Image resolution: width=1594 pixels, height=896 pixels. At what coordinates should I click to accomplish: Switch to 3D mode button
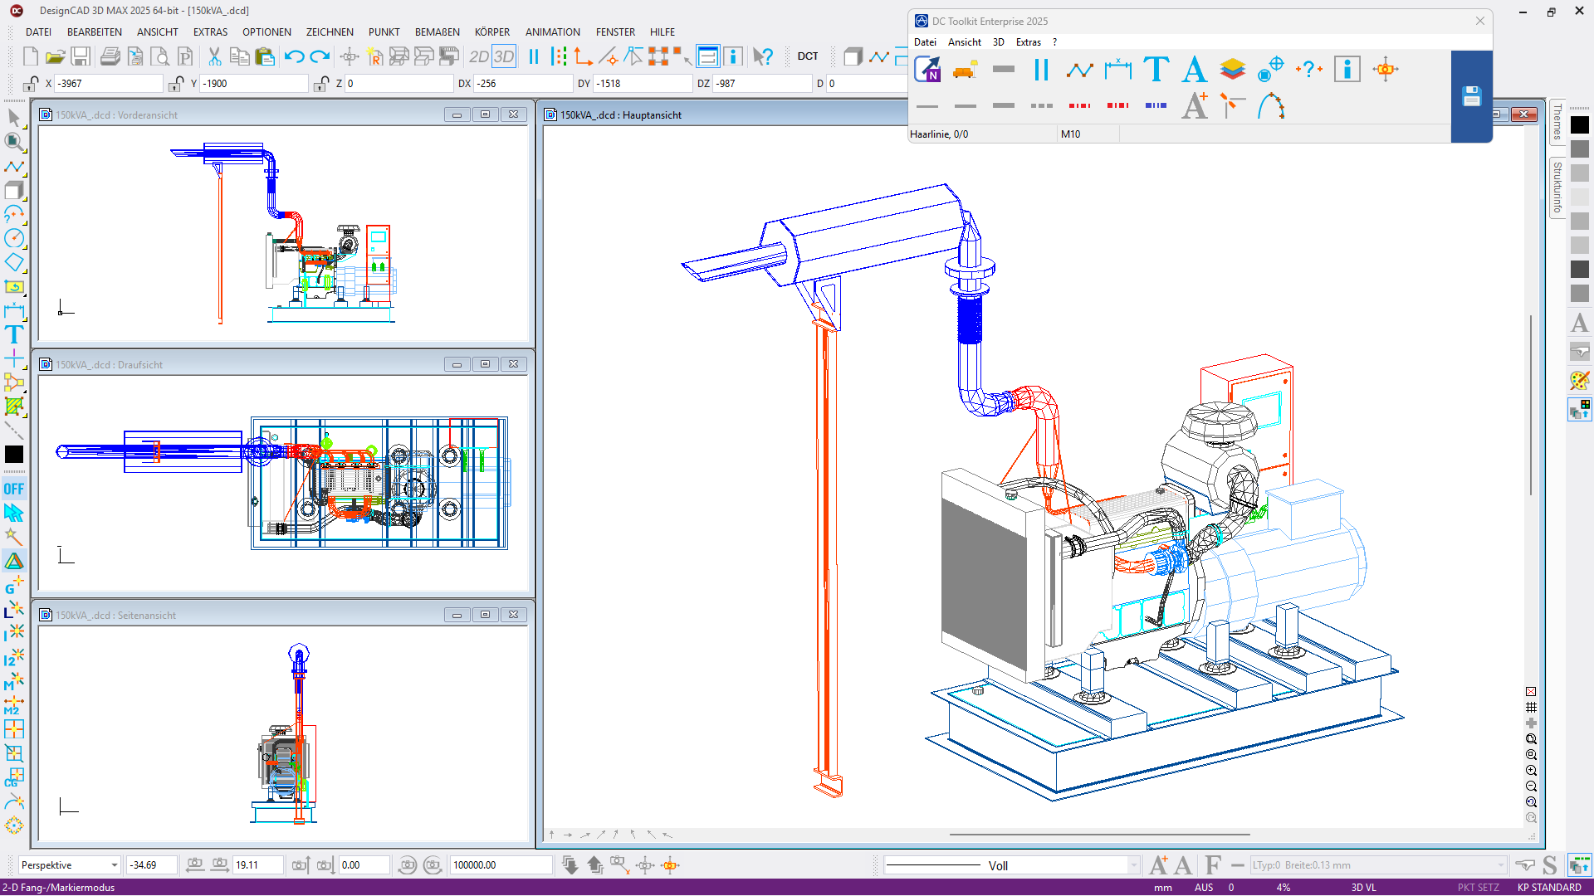pos(504,56)
